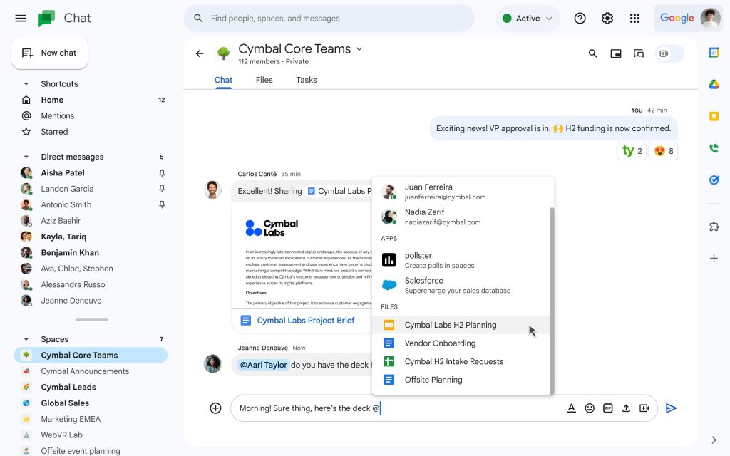730x456 pixels.
Task: Toggle the video call switch in header
Action: (x=669, y=53)
